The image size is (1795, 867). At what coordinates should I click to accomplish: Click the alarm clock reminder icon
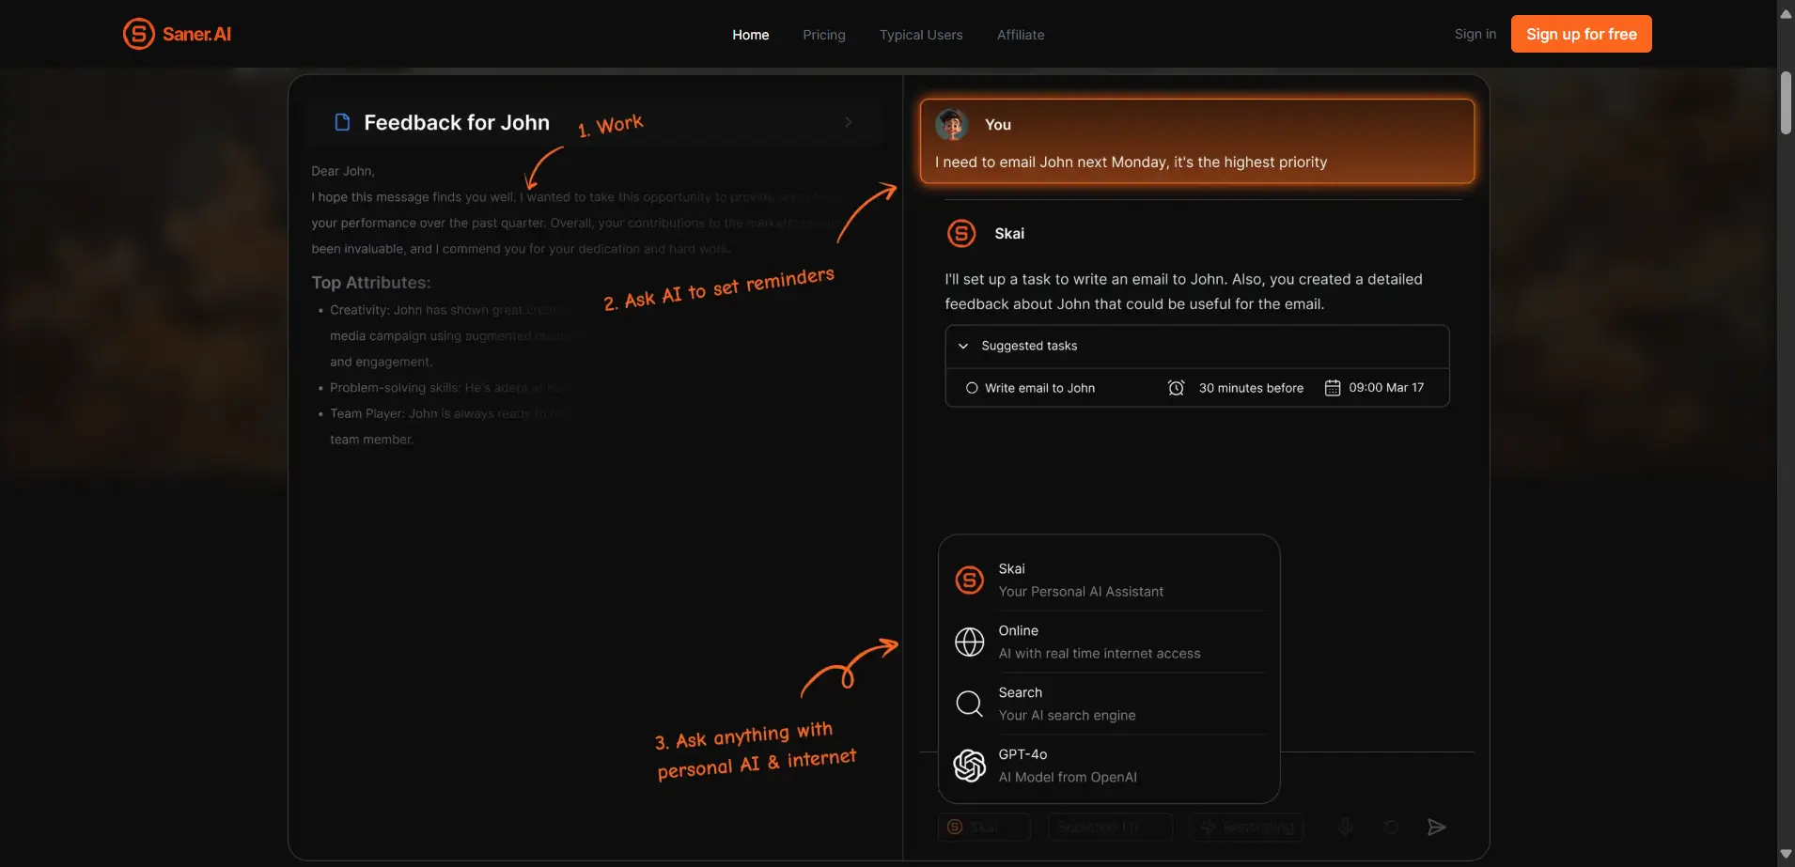(1176, 388)
